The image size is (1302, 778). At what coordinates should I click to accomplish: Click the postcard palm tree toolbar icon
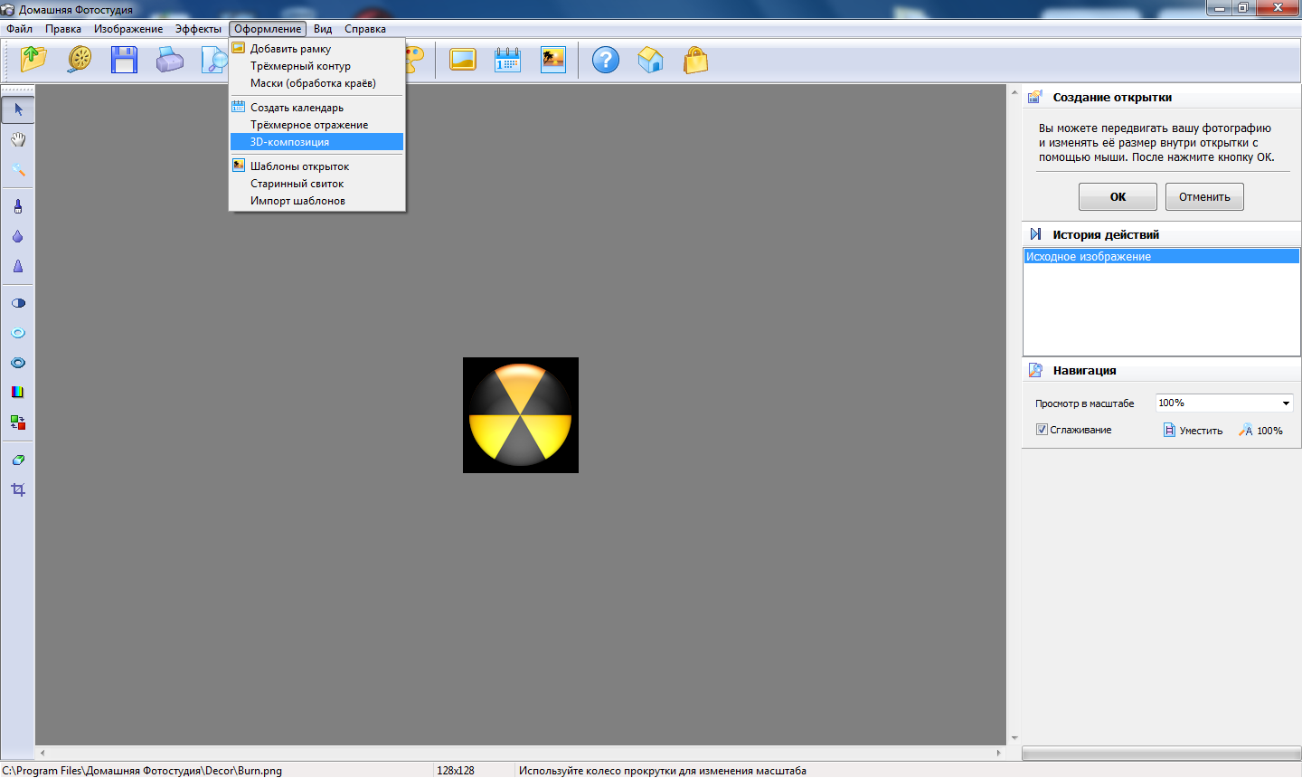point(553,60)
